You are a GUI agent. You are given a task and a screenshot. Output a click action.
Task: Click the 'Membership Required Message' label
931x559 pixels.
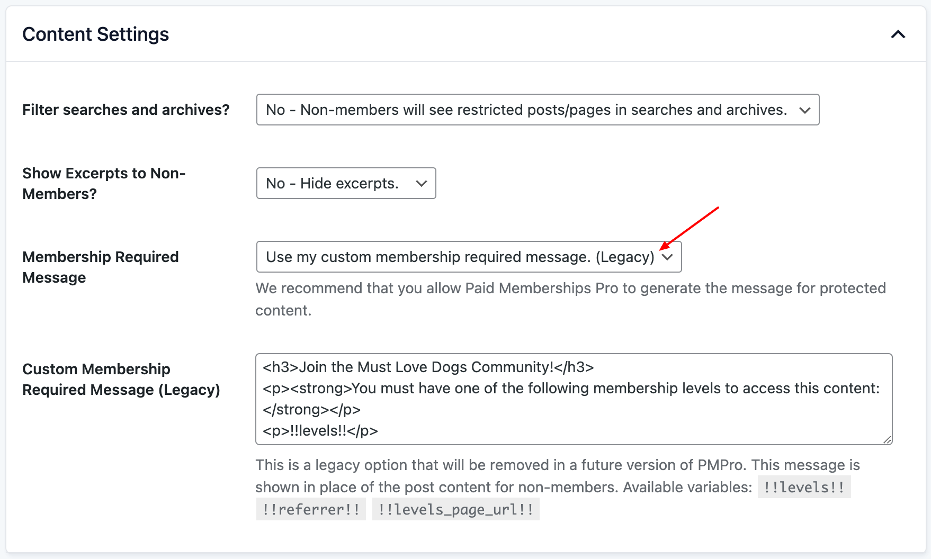[101, 267]
